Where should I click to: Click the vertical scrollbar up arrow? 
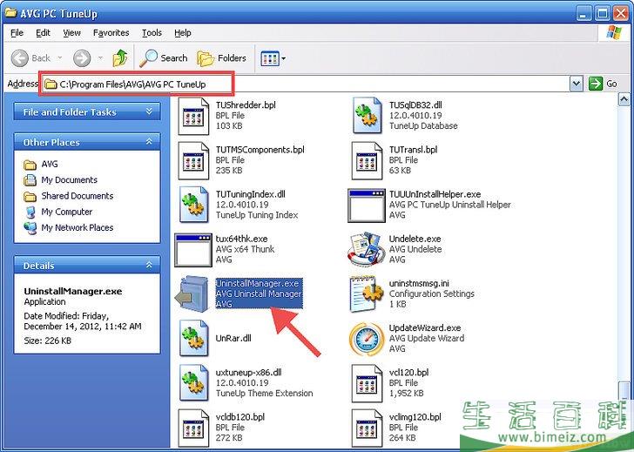pos(624,99)
